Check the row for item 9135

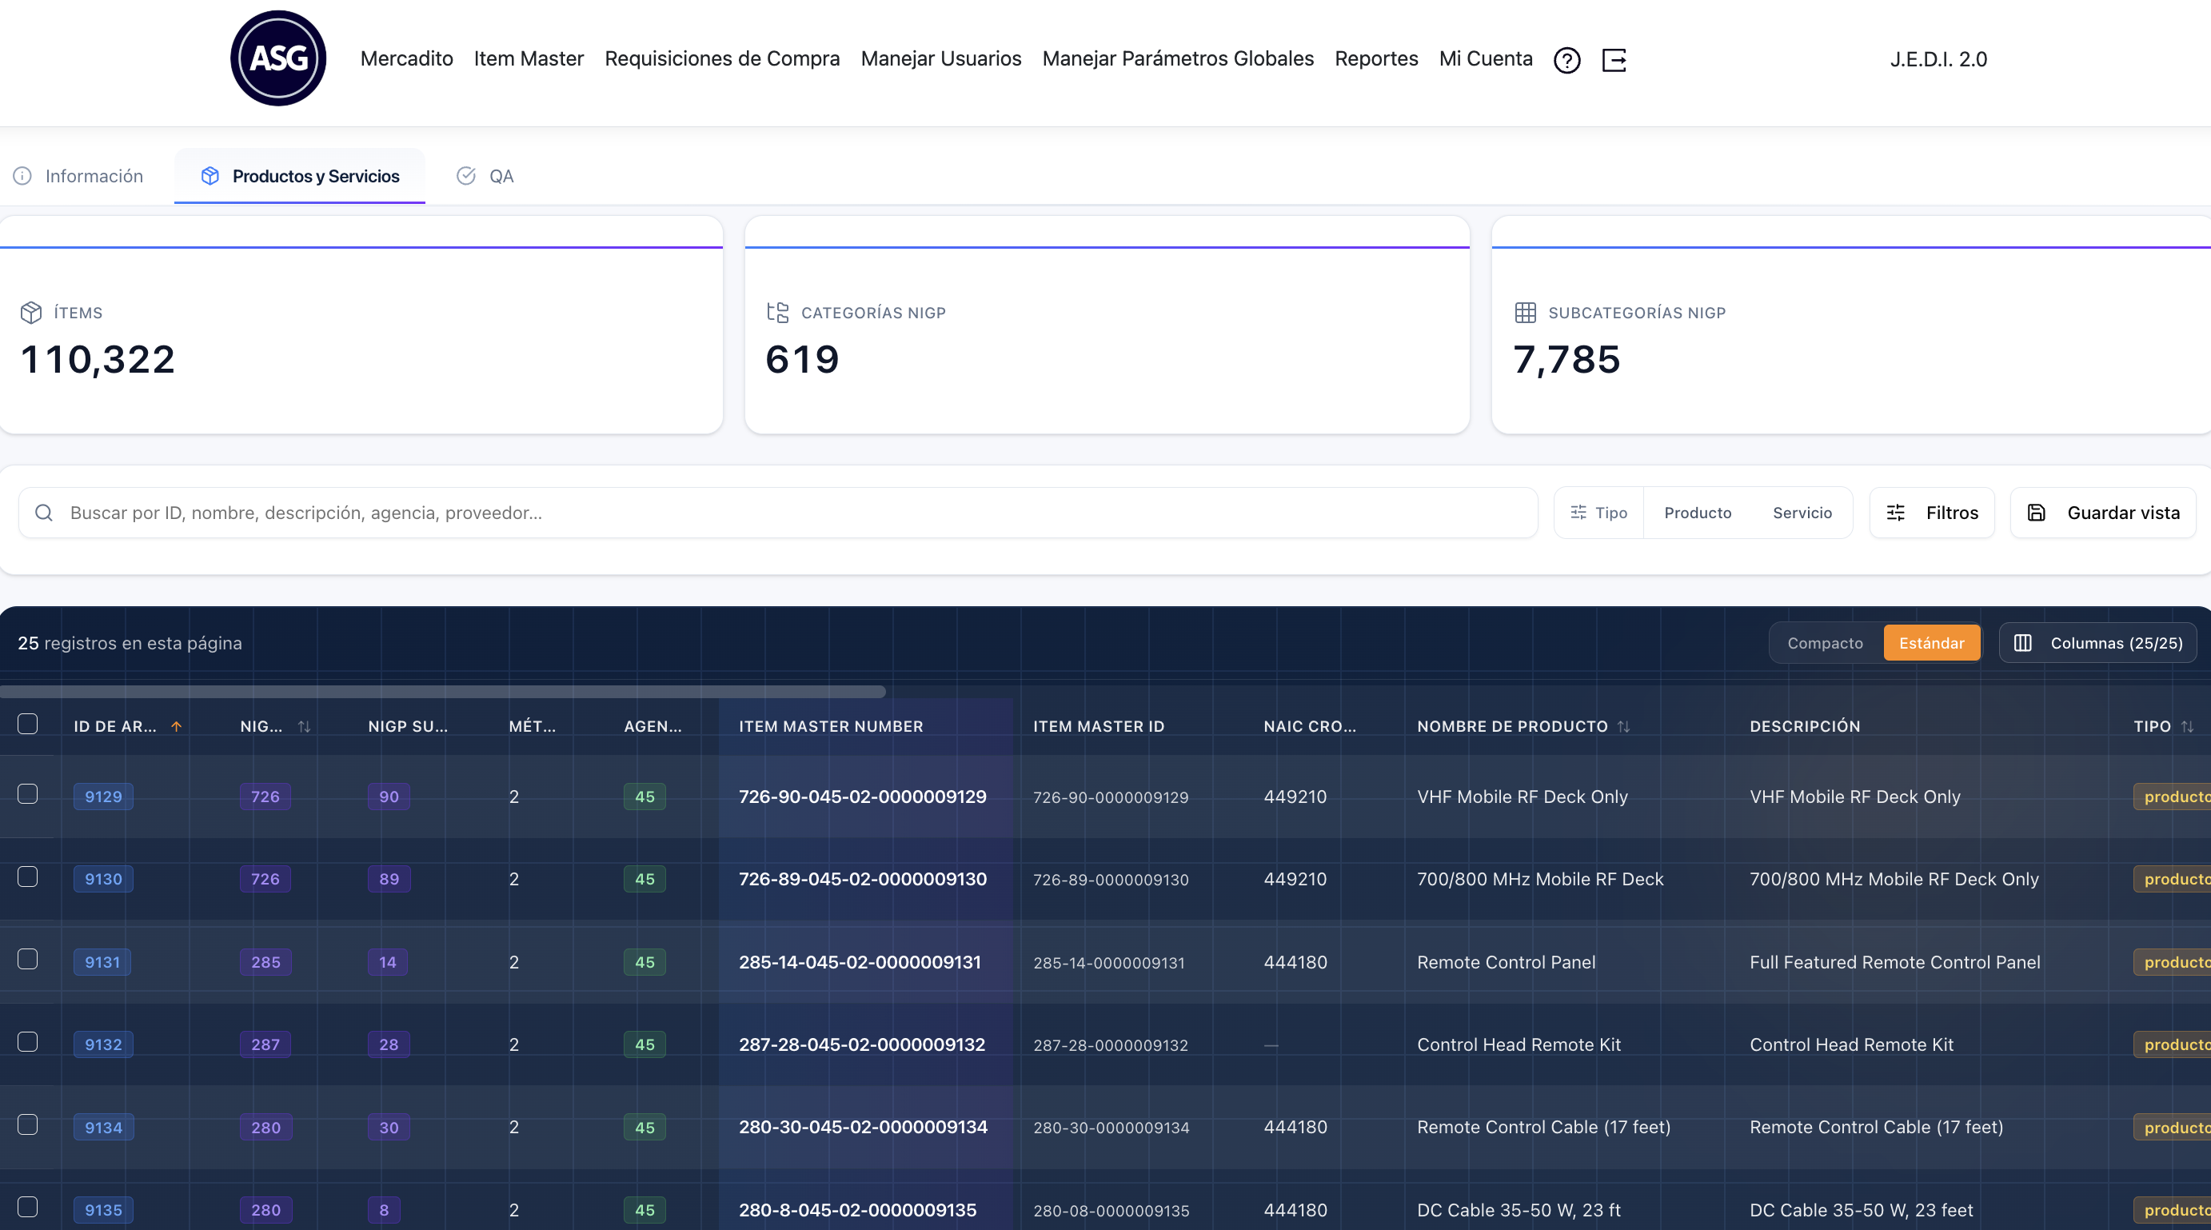pyautogui.click(x=27, y=1207)
